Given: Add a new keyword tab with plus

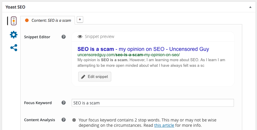Looking at the screenshot, I should (x=80, y=19).
